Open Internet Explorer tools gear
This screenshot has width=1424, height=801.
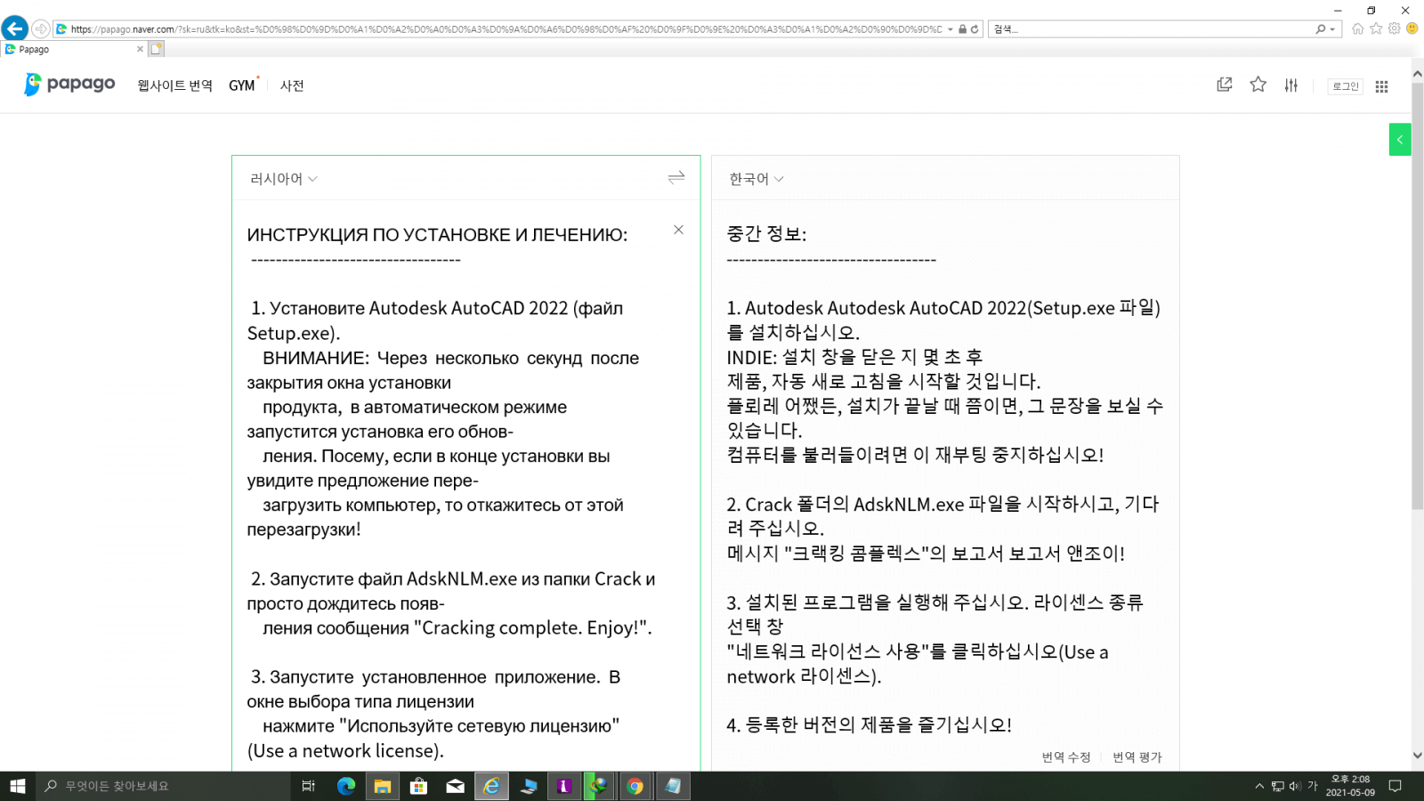(1394, 28)
